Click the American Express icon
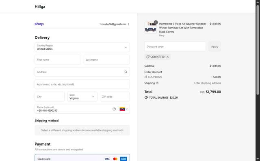This screenshot has width=260, height=161. click(x=123, y=159)
